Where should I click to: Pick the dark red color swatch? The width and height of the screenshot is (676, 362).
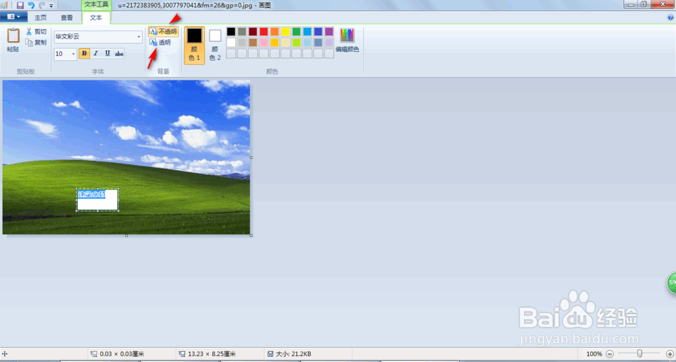253,32
